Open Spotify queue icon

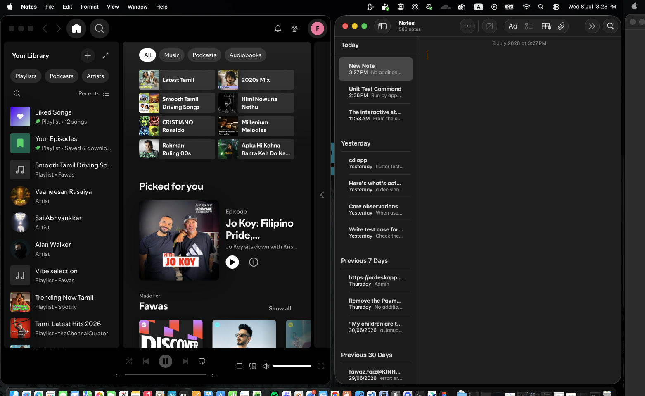[240, 366]
